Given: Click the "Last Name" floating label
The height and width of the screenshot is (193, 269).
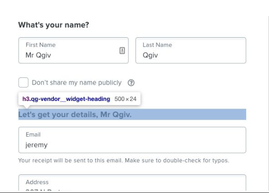Looking at the screenshot, I should 157,45.
